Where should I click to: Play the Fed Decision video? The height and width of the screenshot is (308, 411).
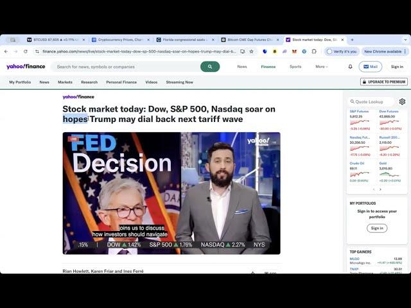171,193
